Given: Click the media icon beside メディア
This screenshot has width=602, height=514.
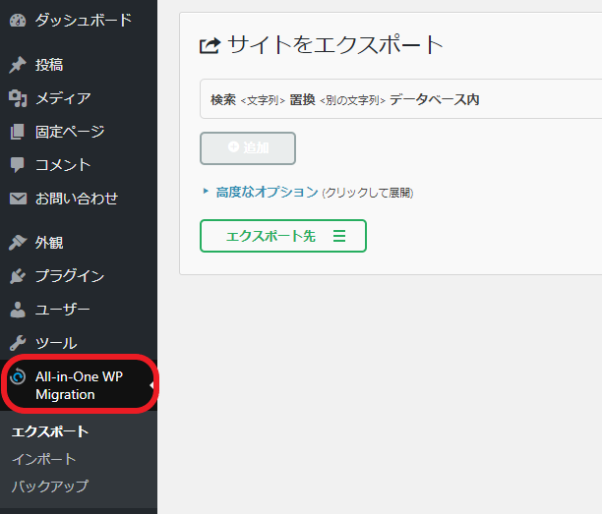Looking at the screenshot, I should coord(18,98).
